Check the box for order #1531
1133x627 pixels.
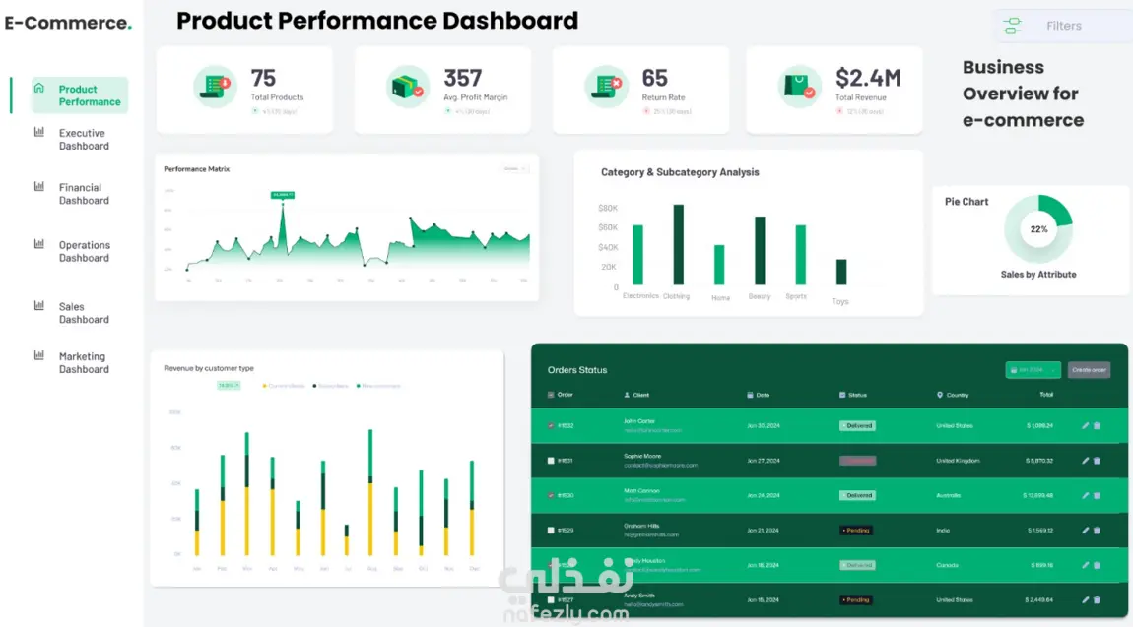click(551, 461)
